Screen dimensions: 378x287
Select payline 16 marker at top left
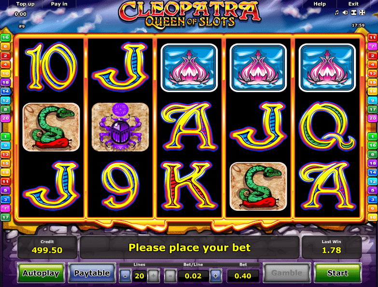tap(5, 37)
